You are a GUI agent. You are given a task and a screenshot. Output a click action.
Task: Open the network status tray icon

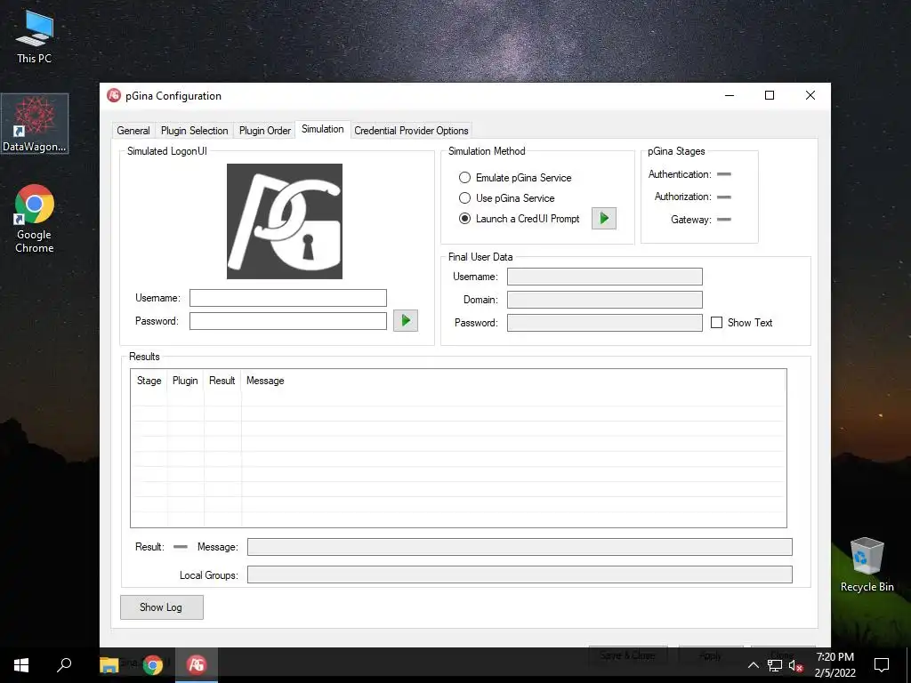pyautogui.click(x=775, y=665)
